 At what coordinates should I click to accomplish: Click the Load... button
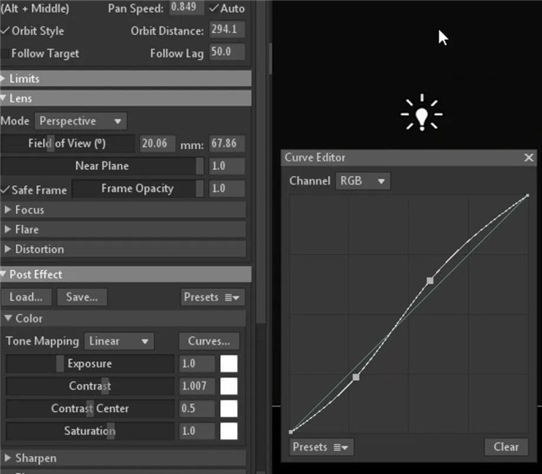(26, 297)
